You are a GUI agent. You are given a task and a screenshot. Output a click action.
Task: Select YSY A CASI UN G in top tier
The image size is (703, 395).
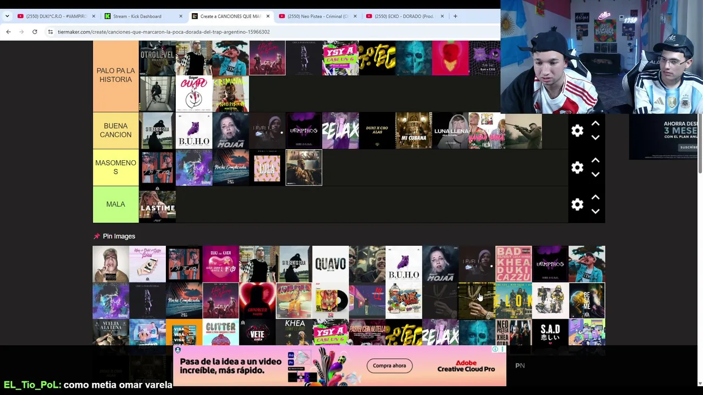point(341,57)
